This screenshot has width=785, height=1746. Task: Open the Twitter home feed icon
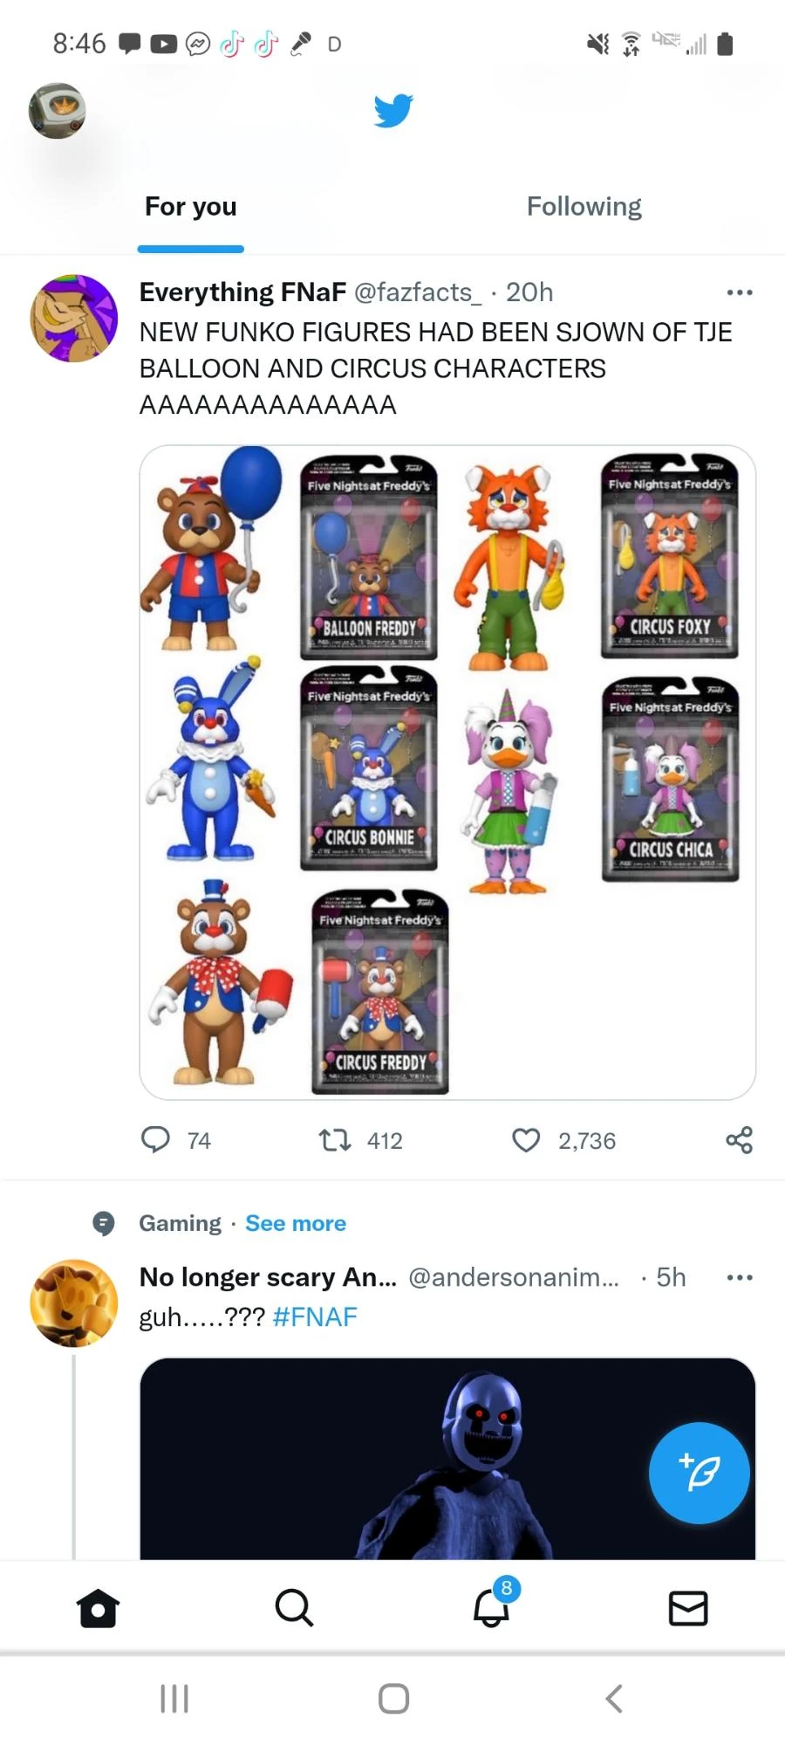click(98, 1609)
